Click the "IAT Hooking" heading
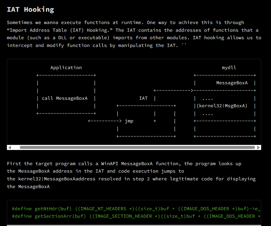This screenshot has width=271, height=226. click(30, 10)
